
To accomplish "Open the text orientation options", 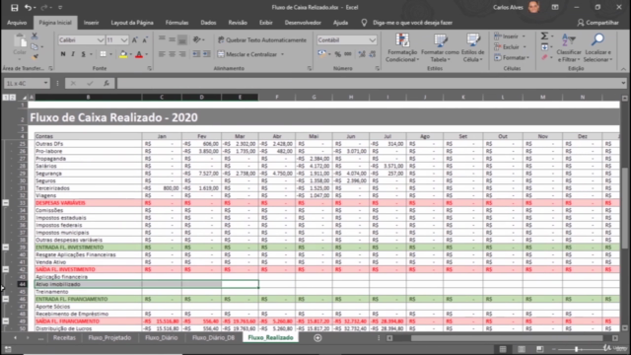I will [198, 39].
